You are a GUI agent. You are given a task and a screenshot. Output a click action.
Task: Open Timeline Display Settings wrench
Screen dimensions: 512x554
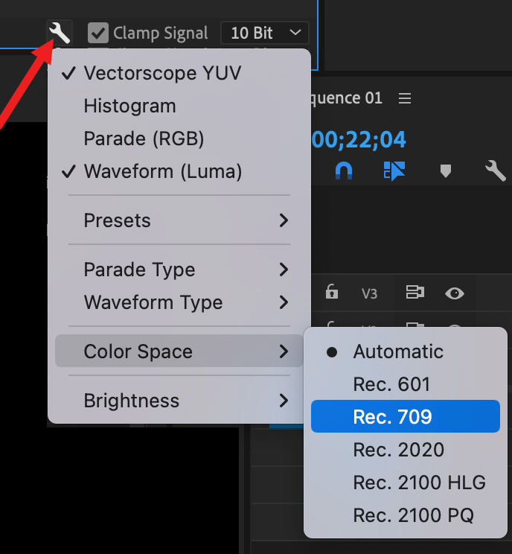coord(495,171)
